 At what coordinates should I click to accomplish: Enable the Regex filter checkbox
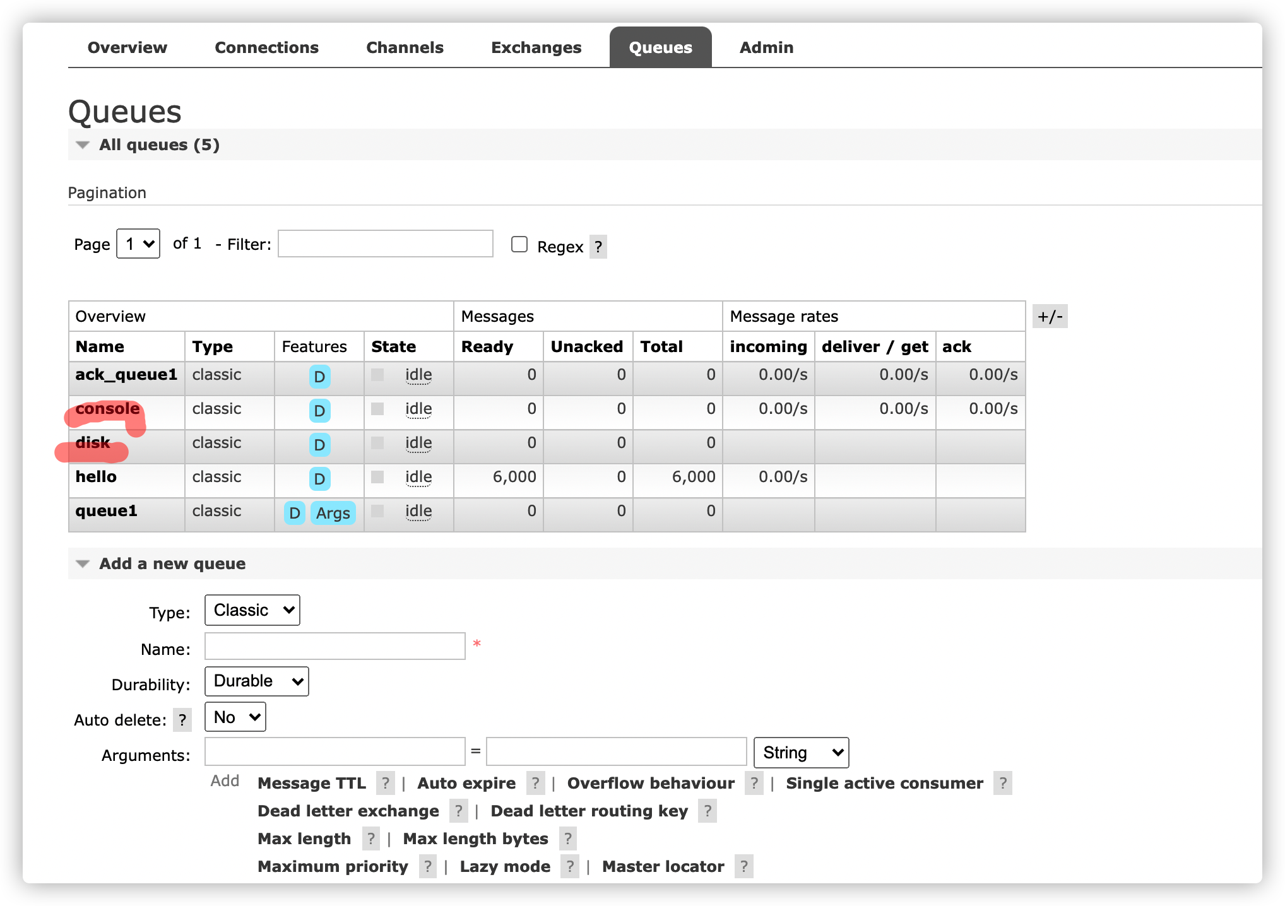(x=519, y=244)
